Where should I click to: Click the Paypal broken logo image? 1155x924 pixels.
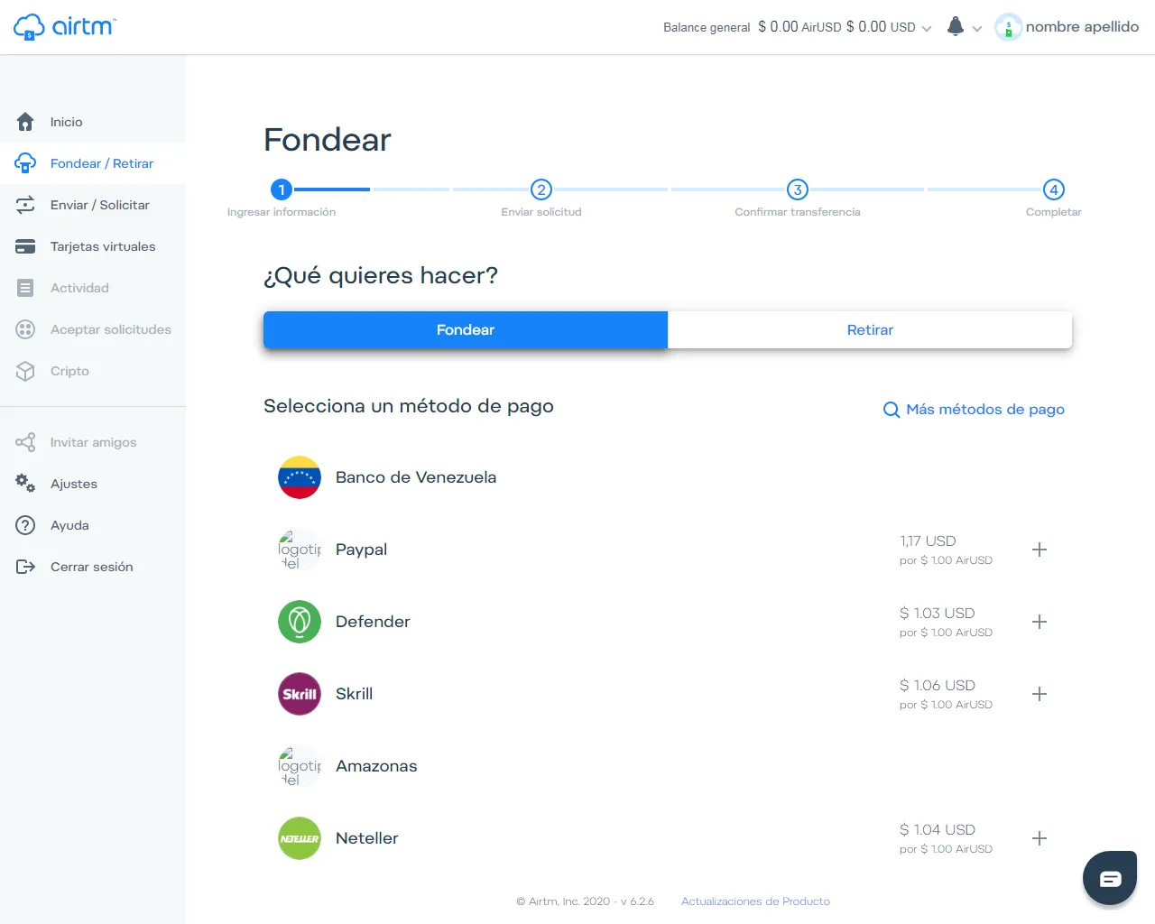[300, 550]
